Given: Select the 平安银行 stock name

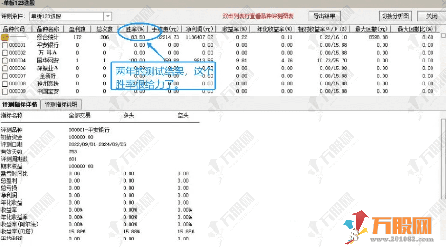Looking at the screenshot, I should point(48,45).
